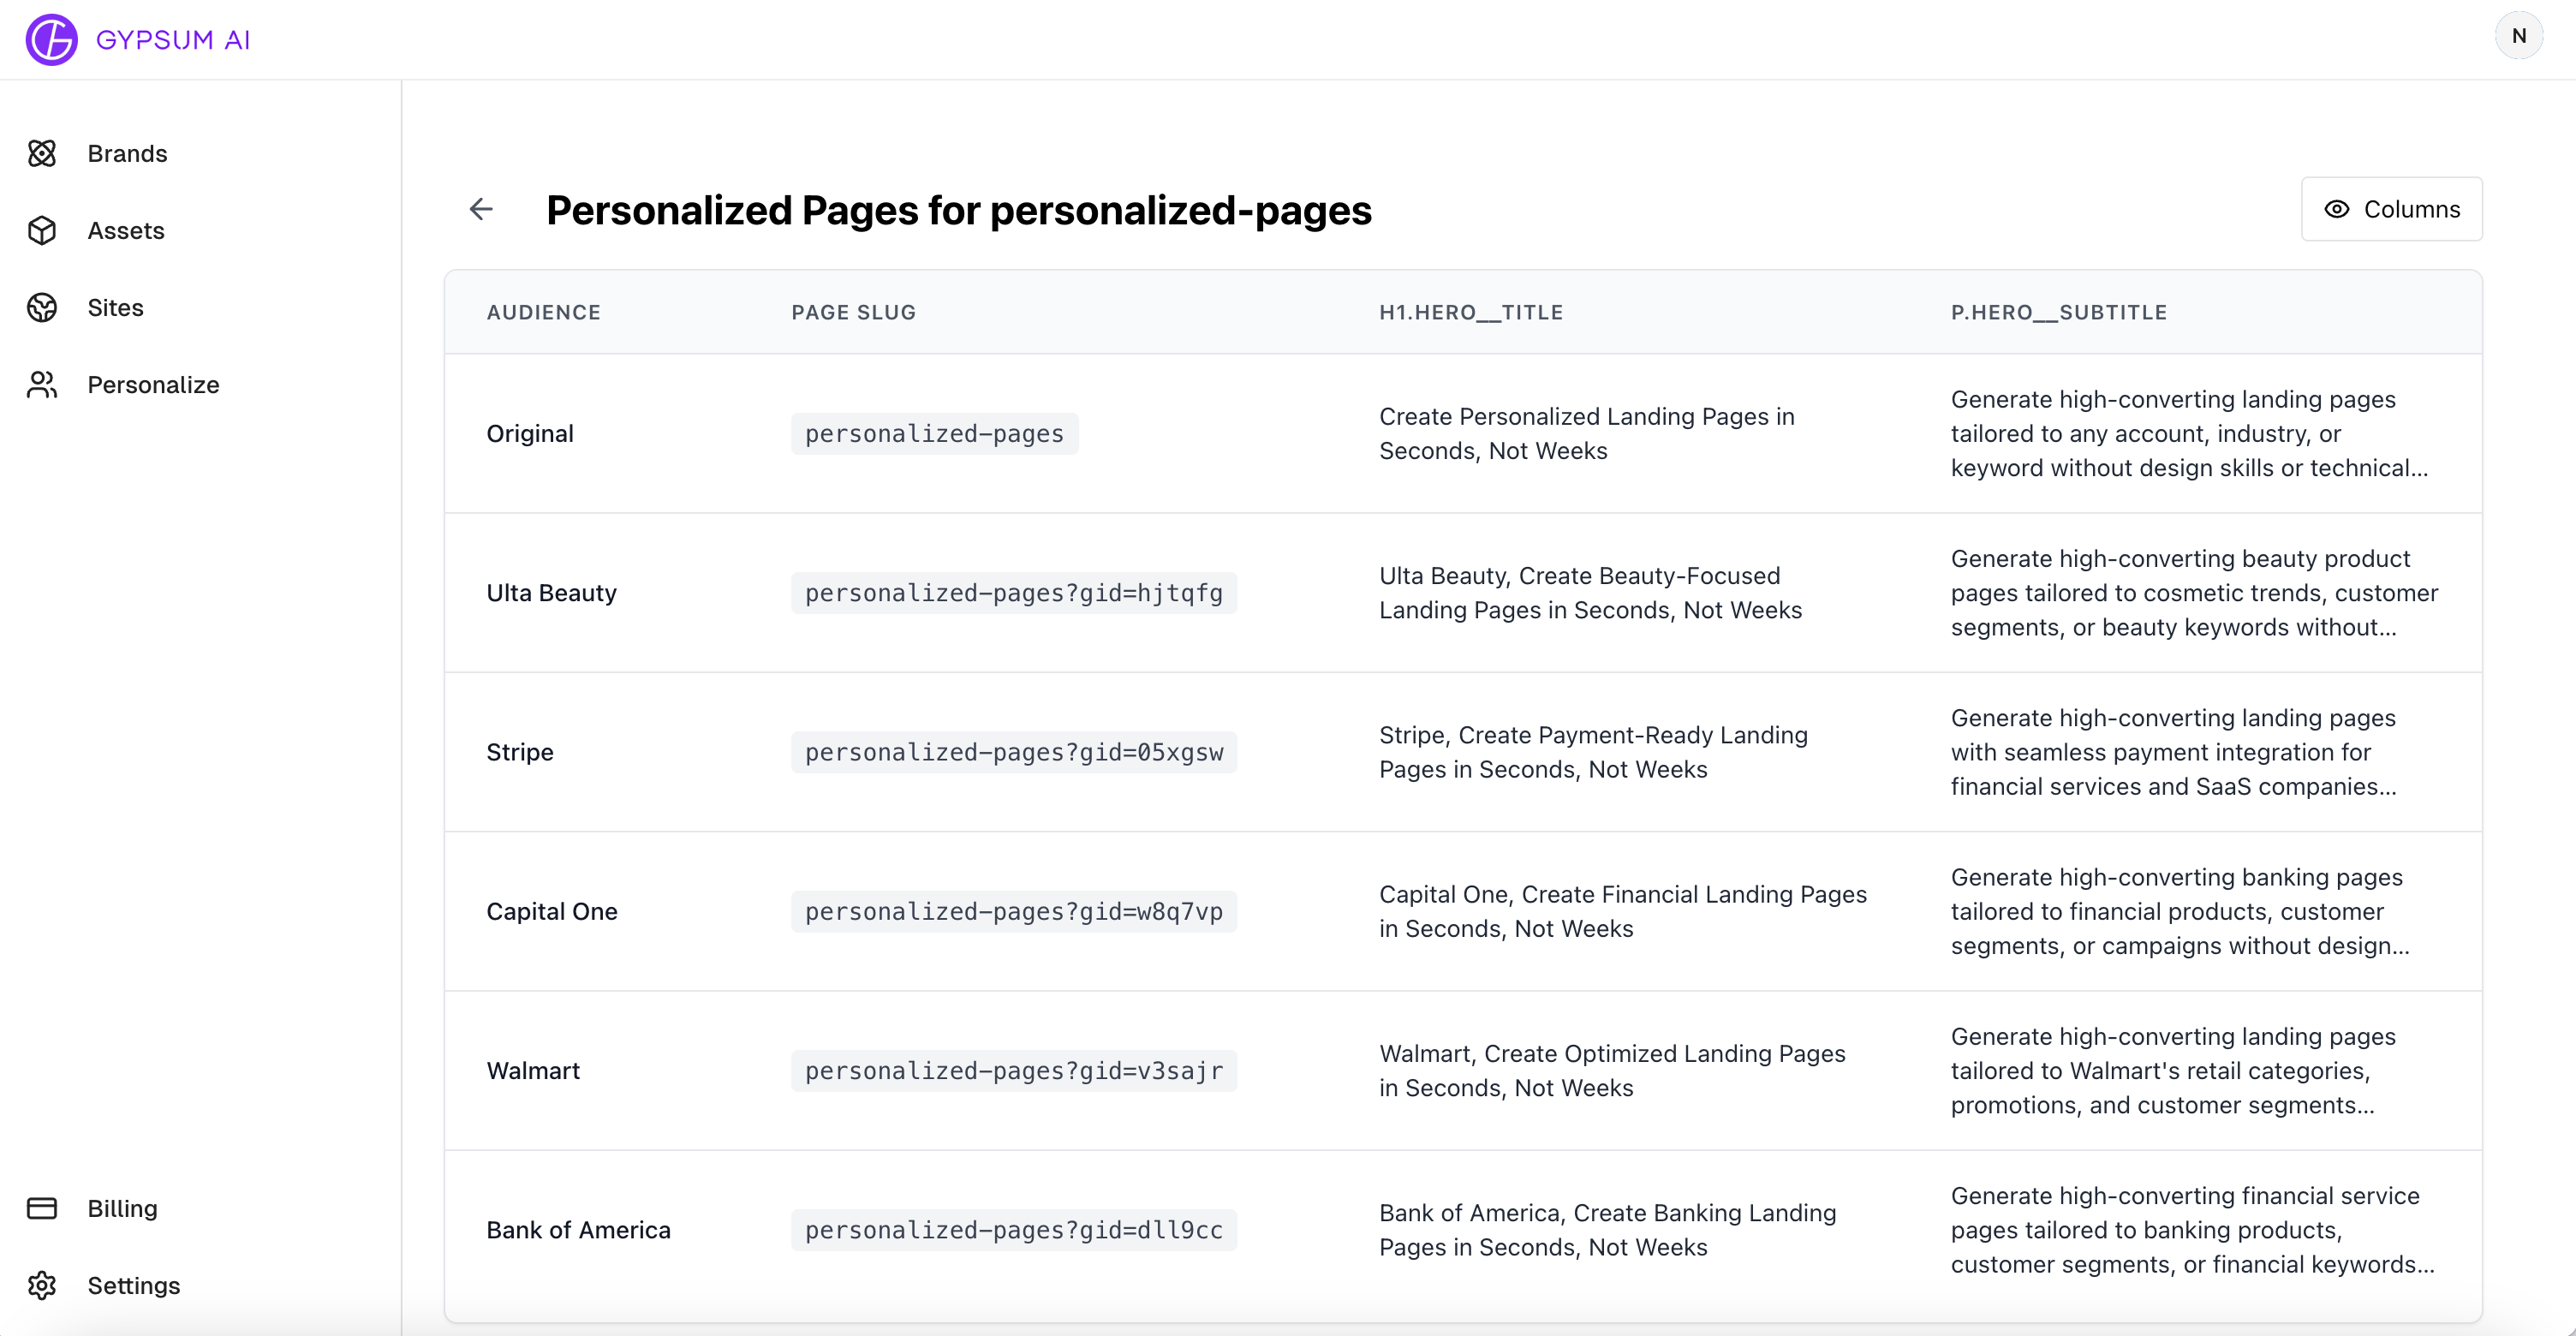
Task: Select the Walmart audience cell
Action: pyautogui.click(x=533, y=1070)
